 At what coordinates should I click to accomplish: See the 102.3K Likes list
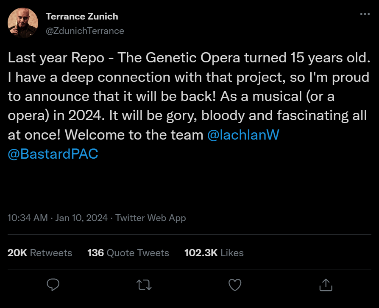(x=214, y=253)
